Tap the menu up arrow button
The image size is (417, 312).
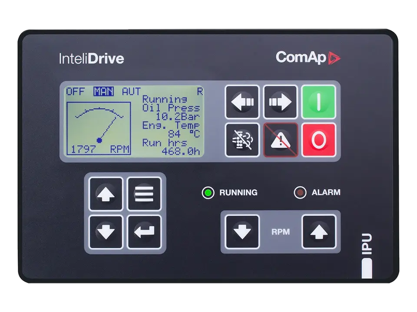(x=106, y=194)
